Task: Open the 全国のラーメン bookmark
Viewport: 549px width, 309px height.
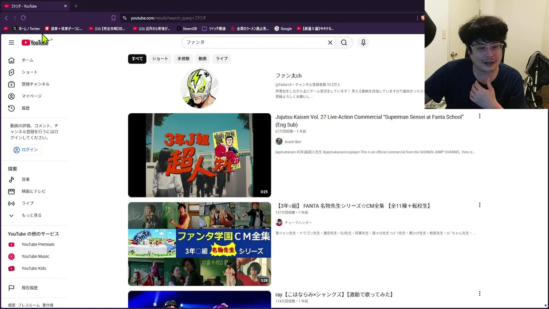Action: coord(250,29)
